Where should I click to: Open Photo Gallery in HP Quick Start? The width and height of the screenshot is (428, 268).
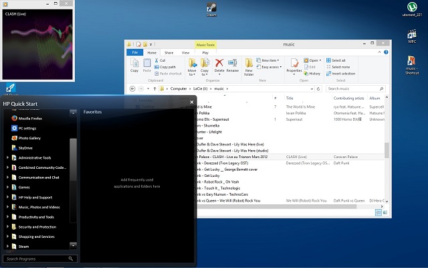(26, 138)
